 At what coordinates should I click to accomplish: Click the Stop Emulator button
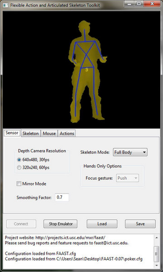click(x=61, y=224)
